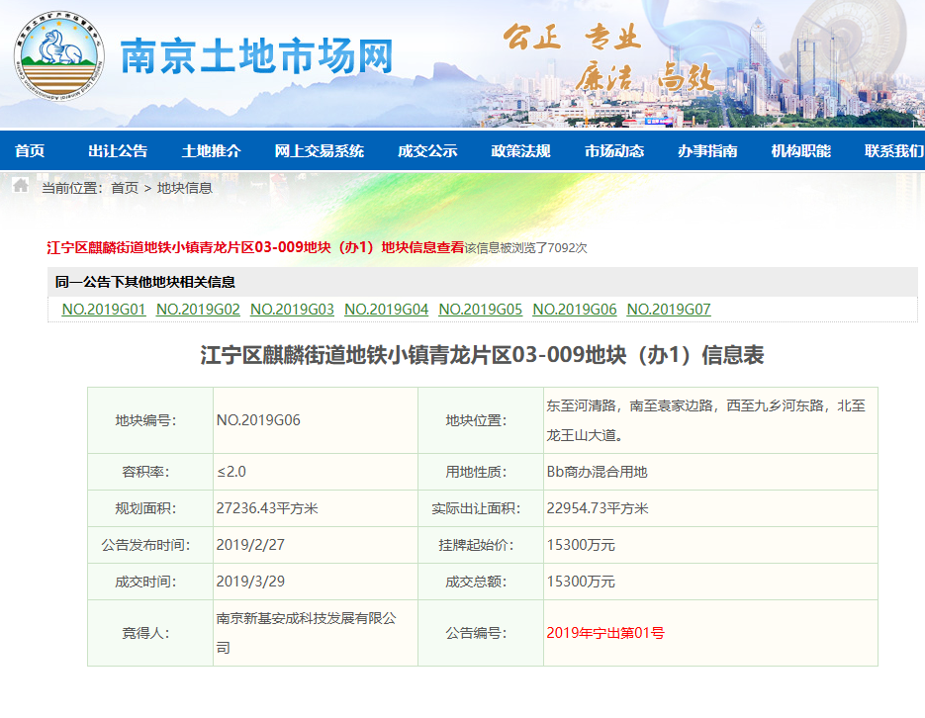The image size is (925, 718).
Task: Select 机构职能 navigation item
Action: [800, 151]
